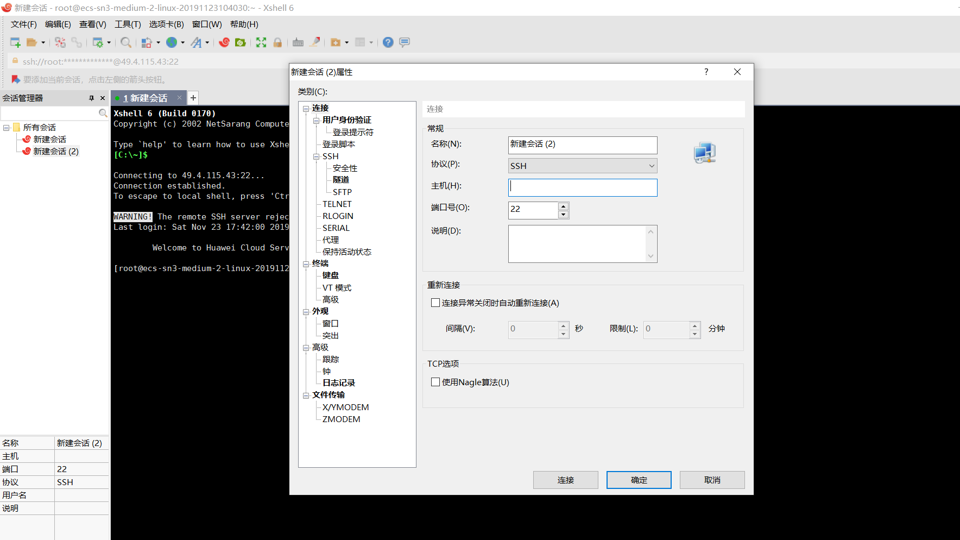
Task: Open the 文件(F) menu
Action: pos(24,24)
